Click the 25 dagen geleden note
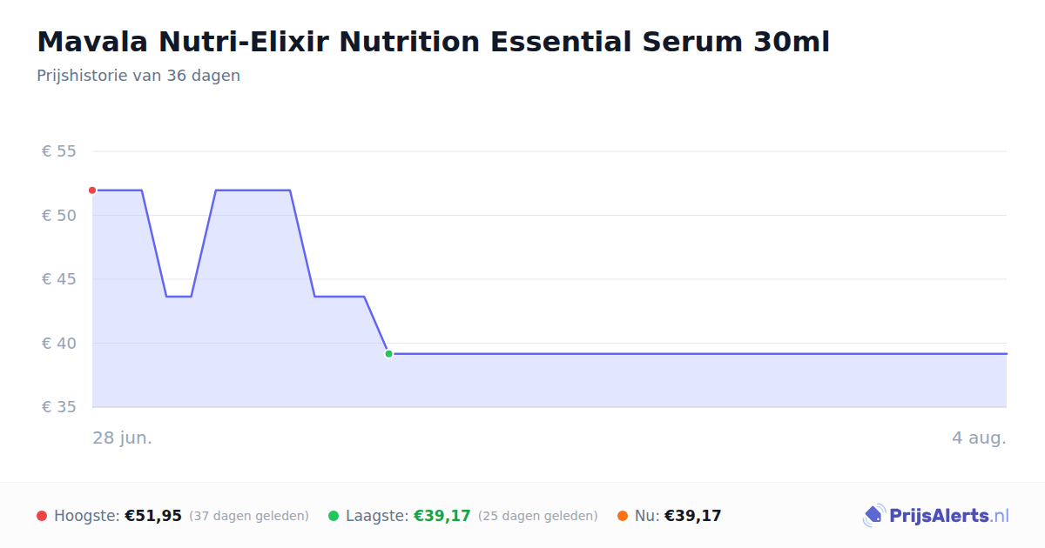1045x548 pixels. tap(538, 516)
